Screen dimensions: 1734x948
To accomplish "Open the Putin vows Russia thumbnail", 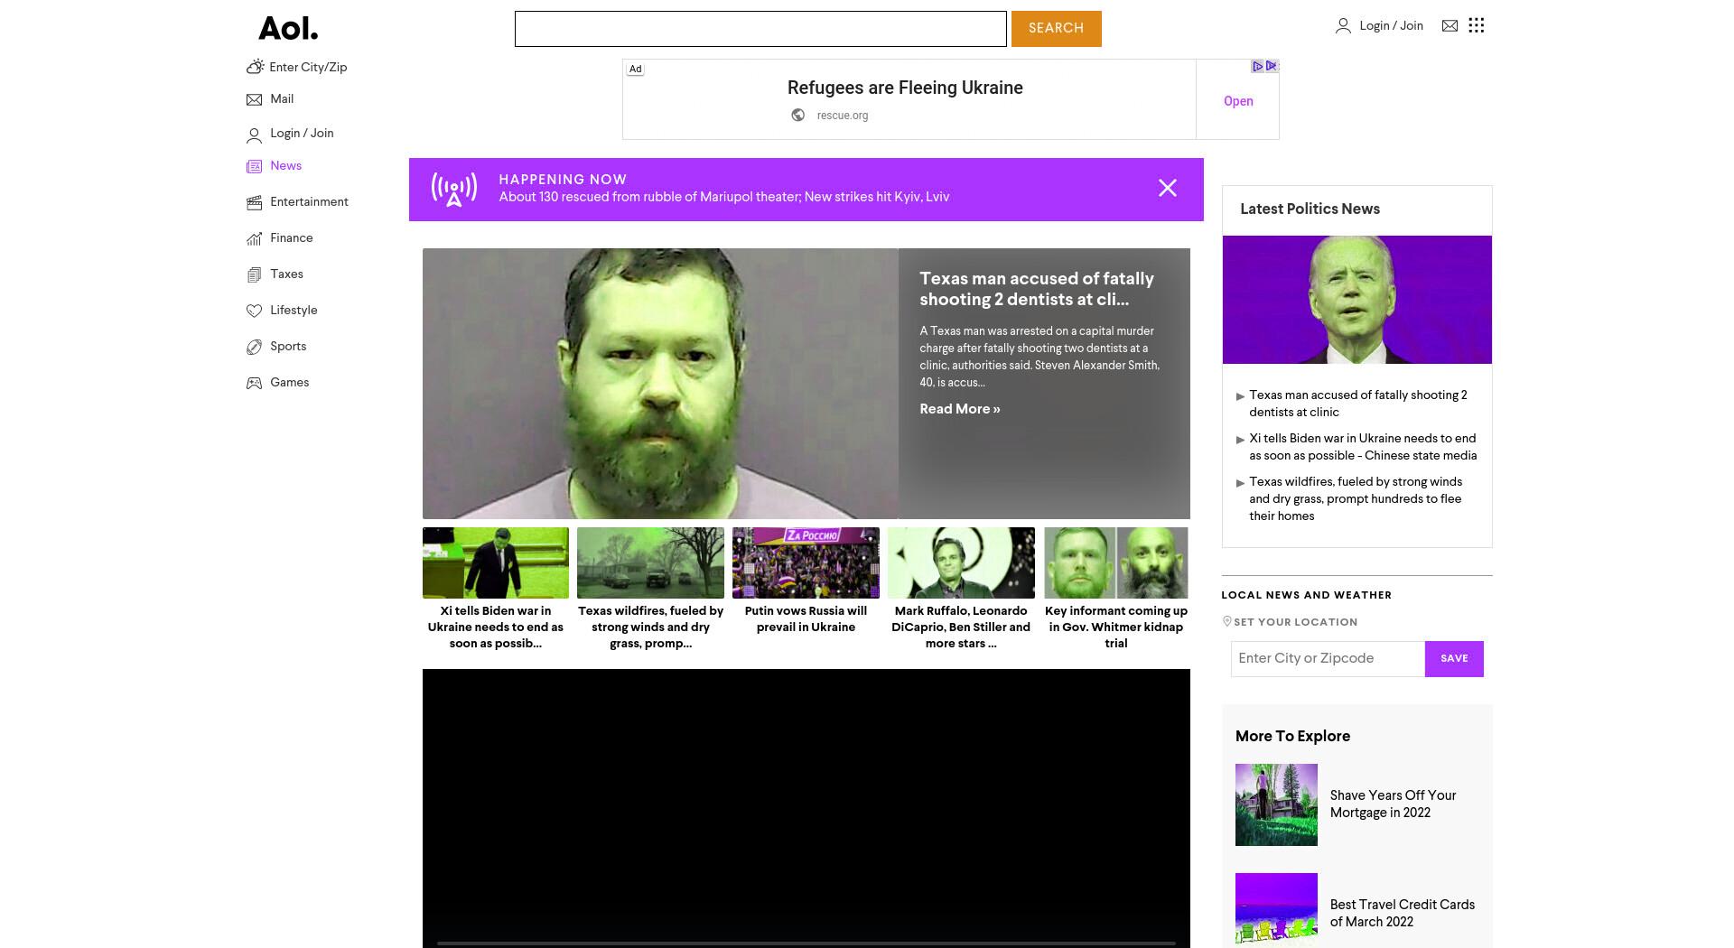I will click(806, 563).
